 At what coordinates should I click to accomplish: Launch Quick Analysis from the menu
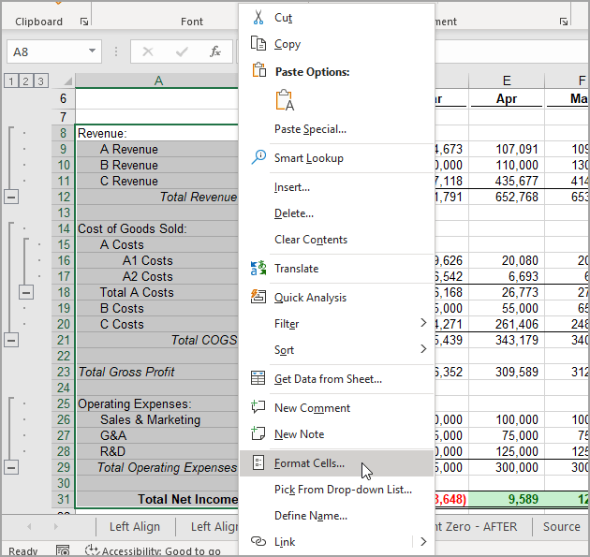[258, 297]
